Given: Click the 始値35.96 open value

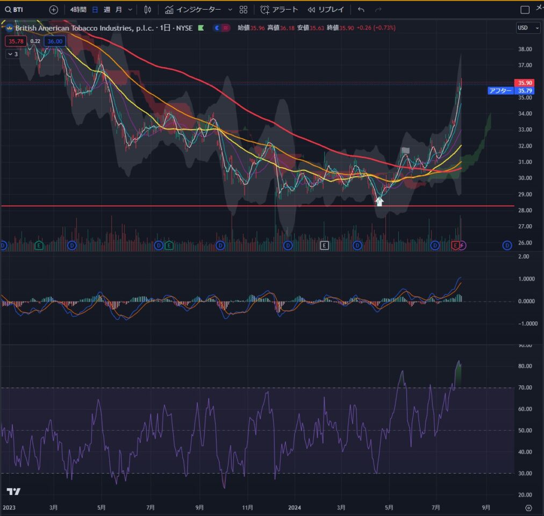Looking at the screenshot, I should click(x=251, y=28).
